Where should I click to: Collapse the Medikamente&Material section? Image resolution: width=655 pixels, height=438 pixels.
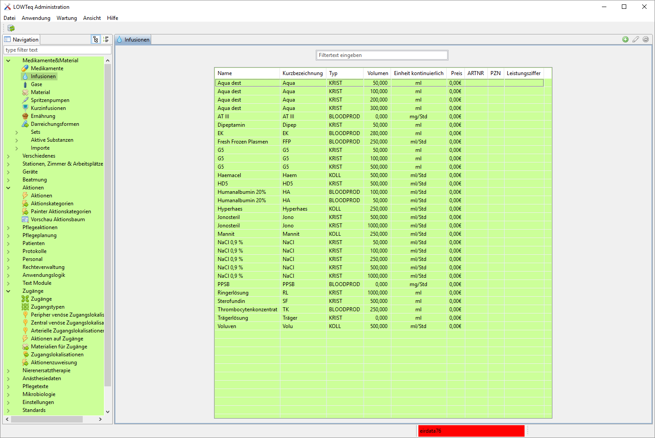tap(8, 60)
